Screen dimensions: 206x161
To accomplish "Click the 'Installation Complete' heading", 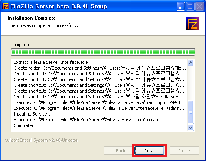I will tap(32, 18).
